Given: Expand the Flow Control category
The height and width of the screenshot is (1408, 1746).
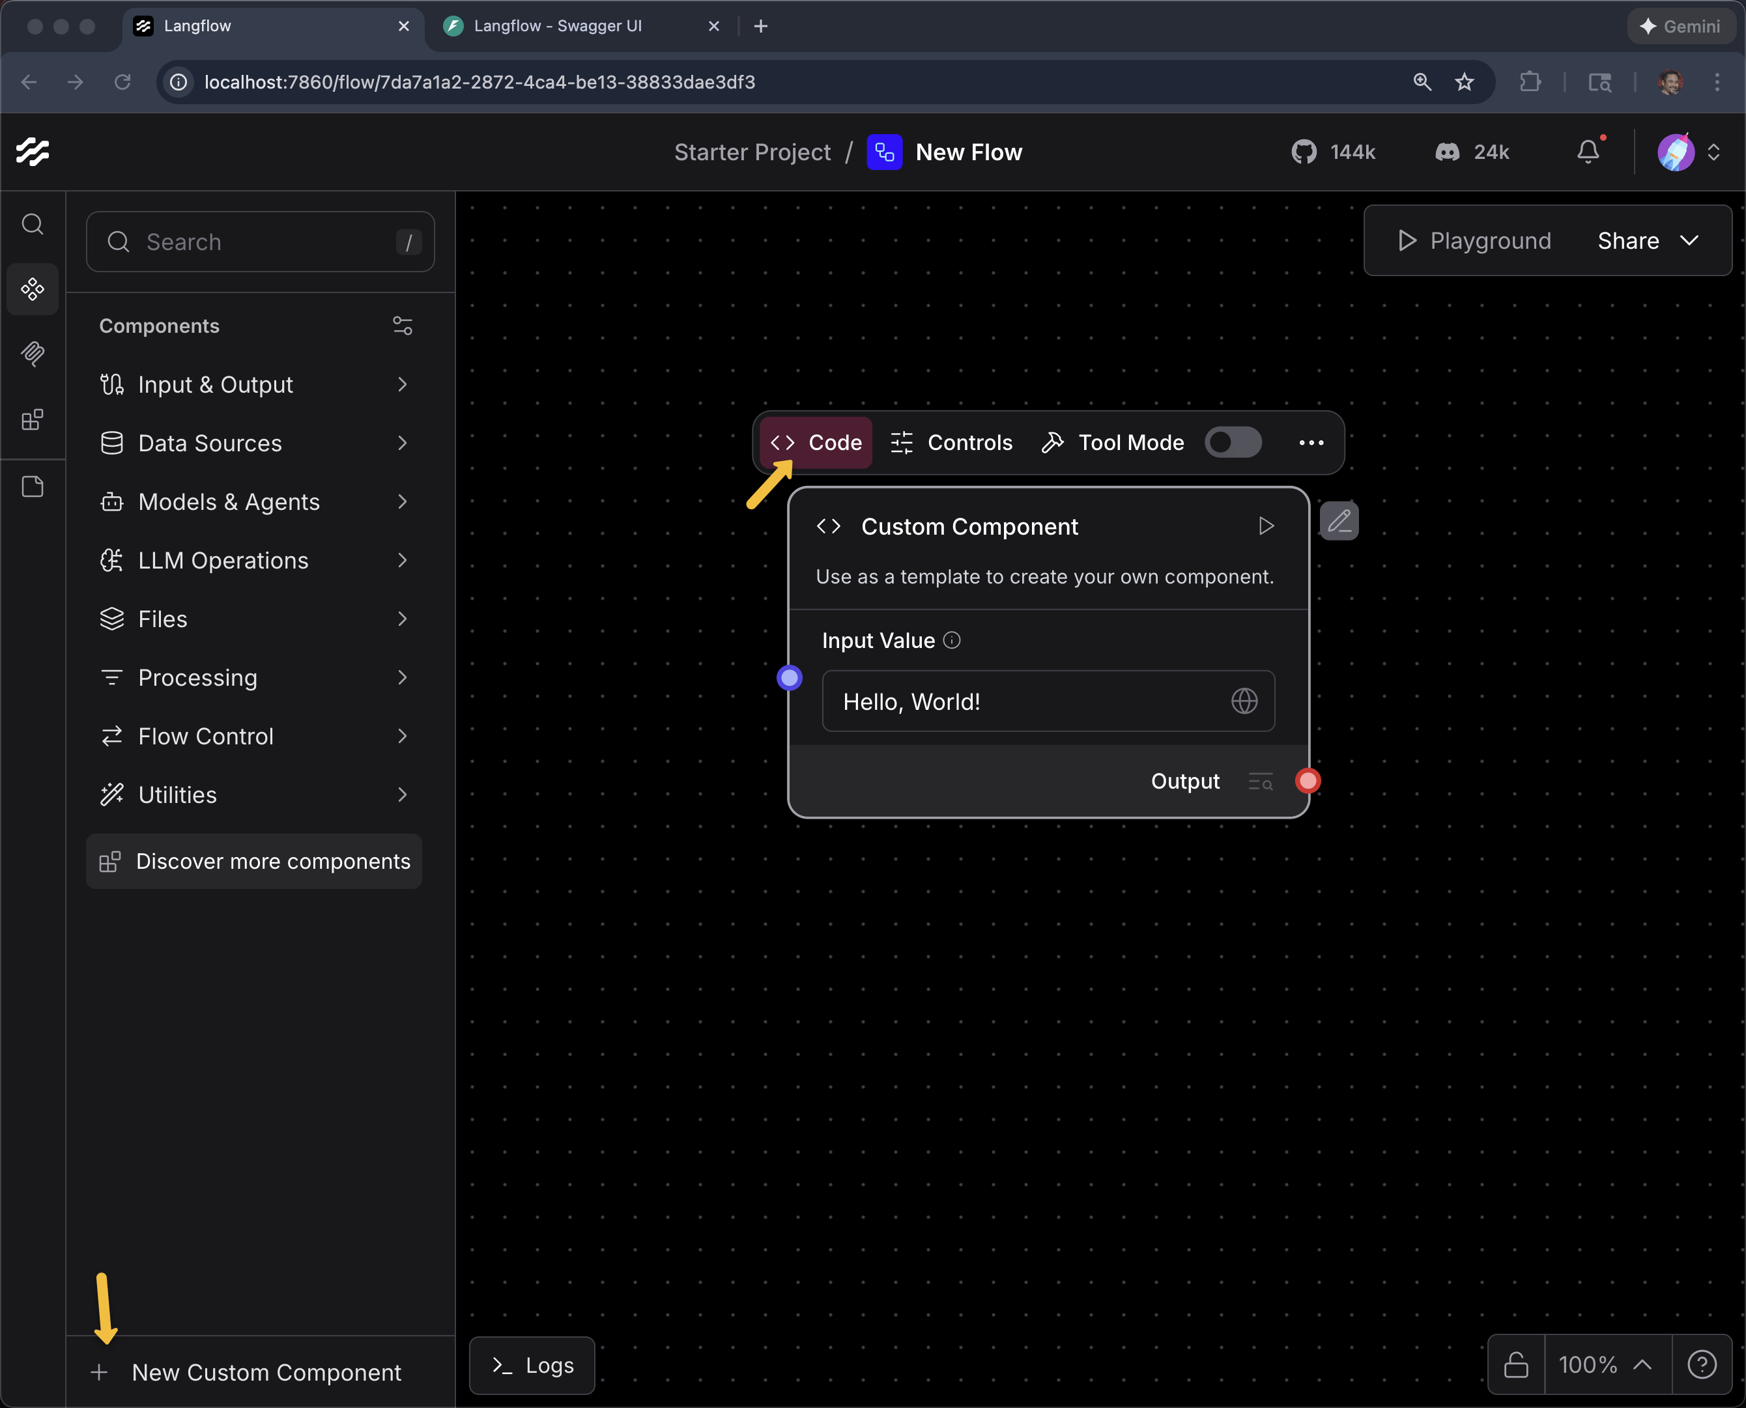Looking at the screenshot, I should pyautogui.click(x=205, y=736).
